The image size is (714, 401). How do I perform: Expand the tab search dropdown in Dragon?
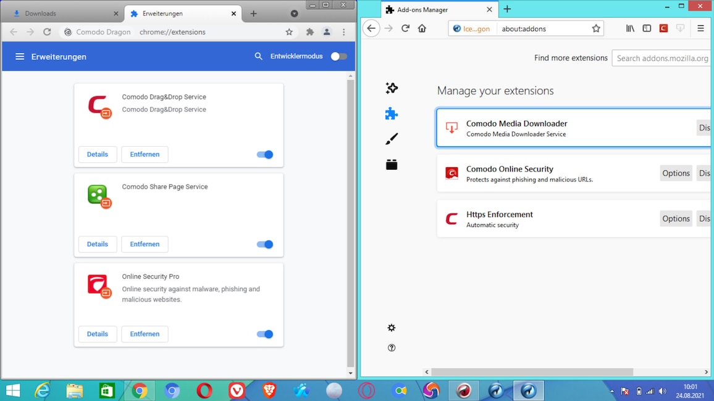(294, 14)
